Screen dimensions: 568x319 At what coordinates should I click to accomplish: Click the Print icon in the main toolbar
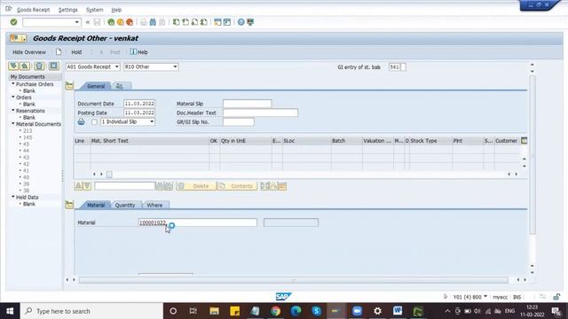tap(144, 22)
